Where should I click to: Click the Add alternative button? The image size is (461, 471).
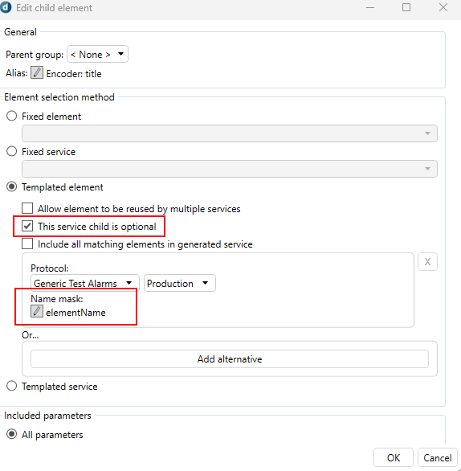click(x=230, y=359)
